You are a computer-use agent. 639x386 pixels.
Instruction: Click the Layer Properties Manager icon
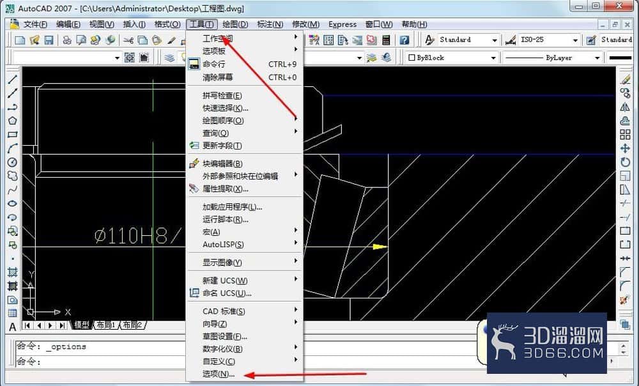tap(169, 58)
